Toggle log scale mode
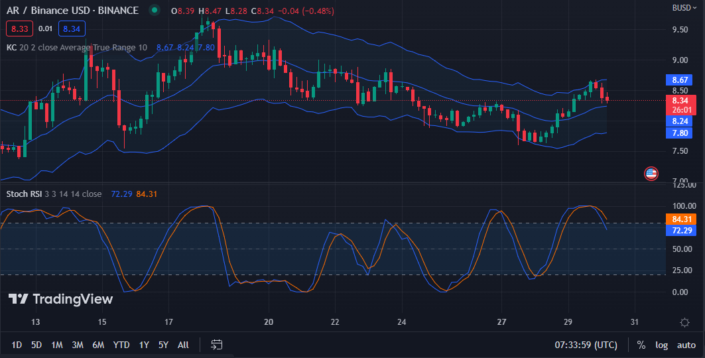705x358 pixels. click(661, 345)
